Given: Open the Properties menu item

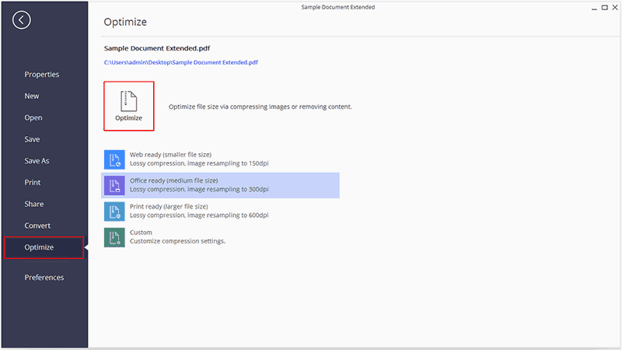Looking at the screenshot, I should [42, 74].
